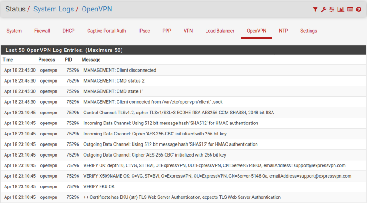Select 'MANAGEMENT: Client disconnected' message
Viewport: 367px width, 203px height.
tap(120, 70)
